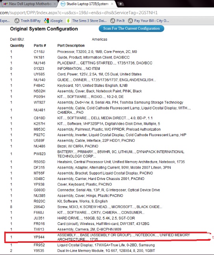Click the Dell favicon on active tab
This screenshot has width=214, height=255.
point(63,4)
